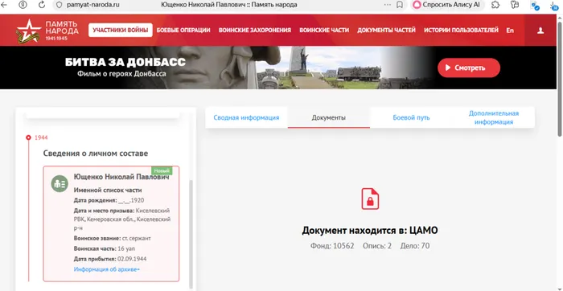Image resolution: width=563 pixels, height=291 pixels.
Task: Open the user profile icon
Action: [x=540, y=31]
